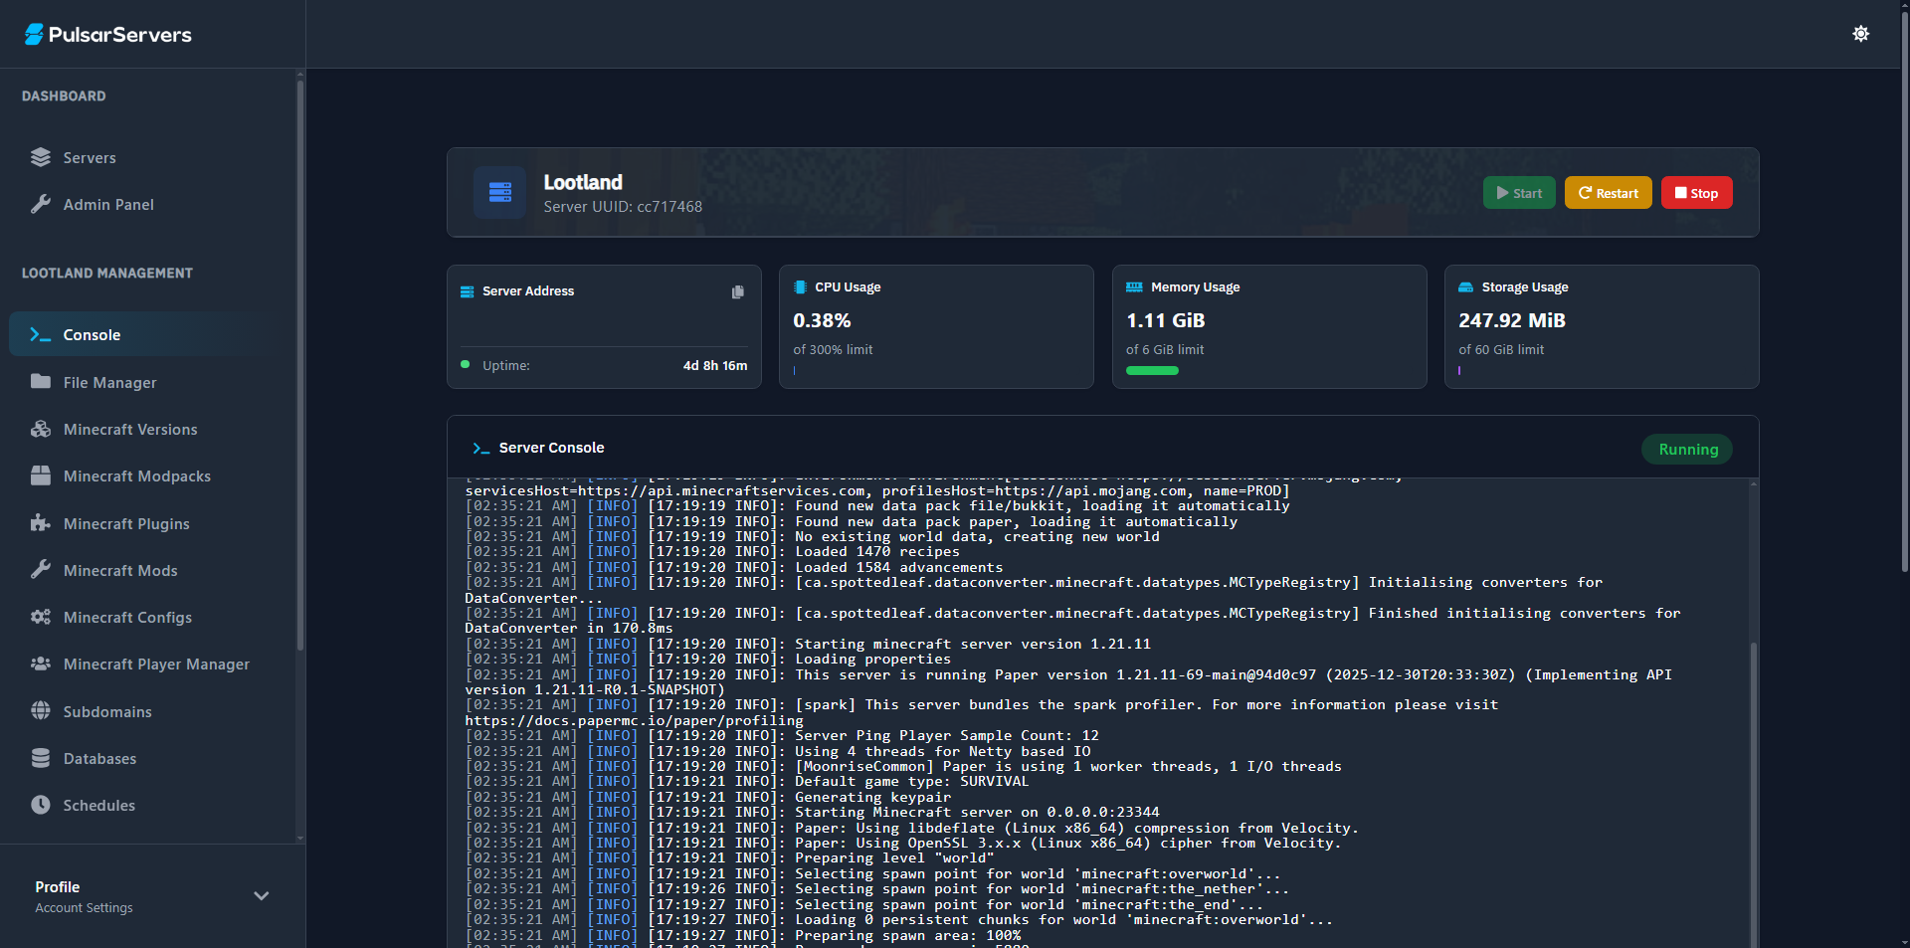Click the Lootland server name heading
Viewport: 1910px width, 948px height.
pos(583,182)
